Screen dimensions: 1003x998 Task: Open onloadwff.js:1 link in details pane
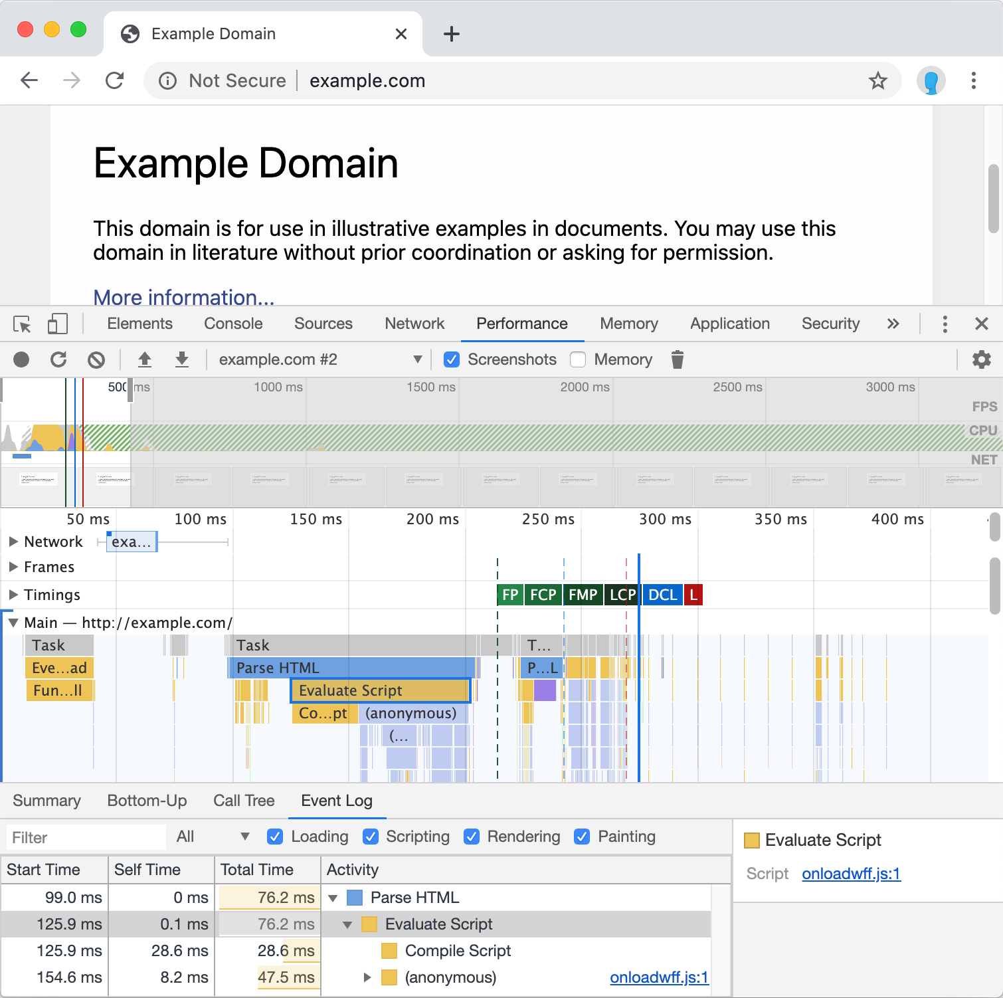[x=851, y=874]
